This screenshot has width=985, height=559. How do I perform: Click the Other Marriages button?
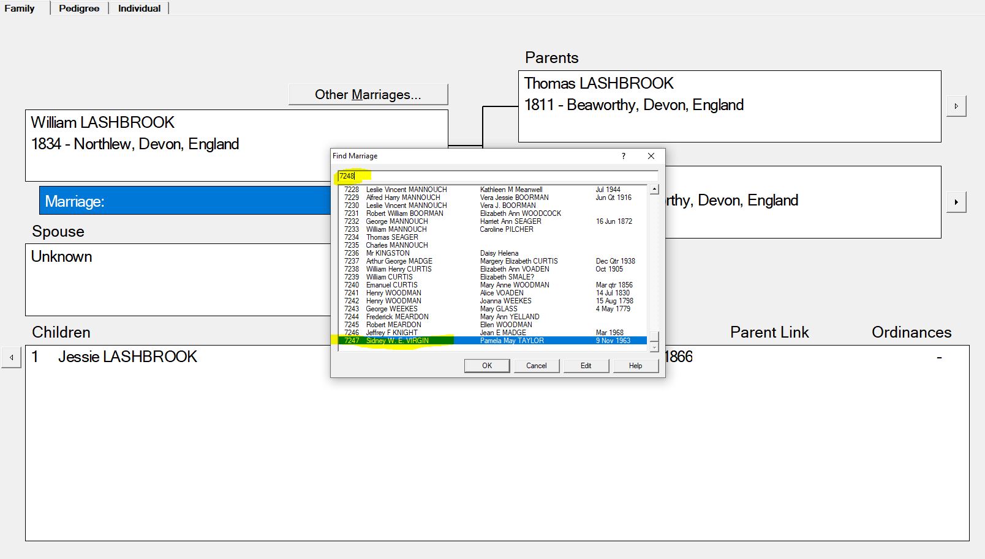368,94
